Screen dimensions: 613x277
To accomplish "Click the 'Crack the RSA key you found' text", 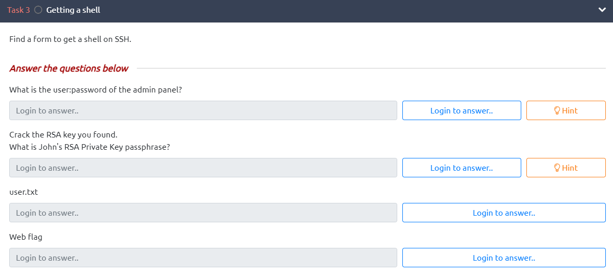I will point(64,135).
